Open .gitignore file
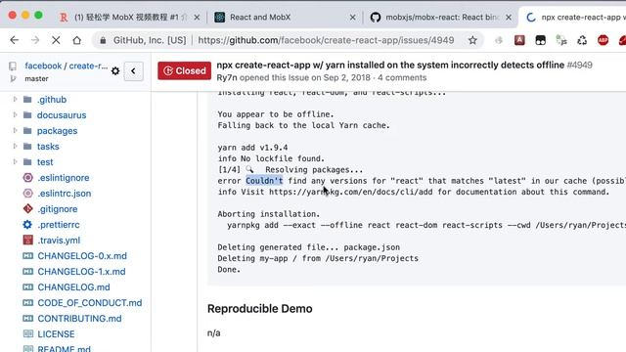 click(x=57, y=209)
